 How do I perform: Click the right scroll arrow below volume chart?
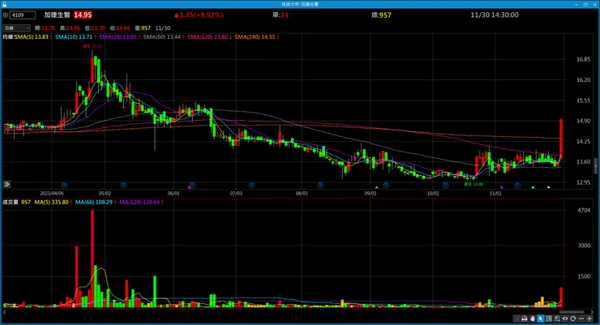[x=593, y=312]
